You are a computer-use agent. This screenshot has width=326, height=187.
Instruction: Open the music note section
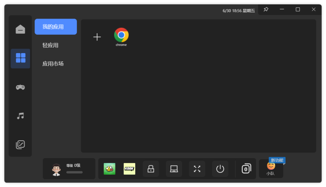point(21,116)
